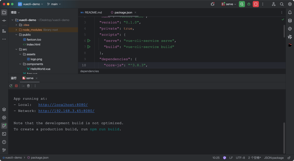Image resolution: width=294 pixels, height=161 pixels.
Task: Switch to the README.md tab
Action: (x=91, y=12)
